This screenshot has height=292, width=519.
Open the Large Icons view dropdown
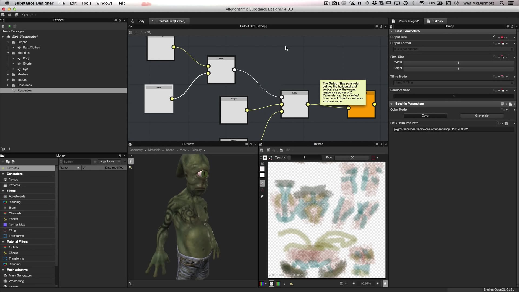tap(109, 162)
